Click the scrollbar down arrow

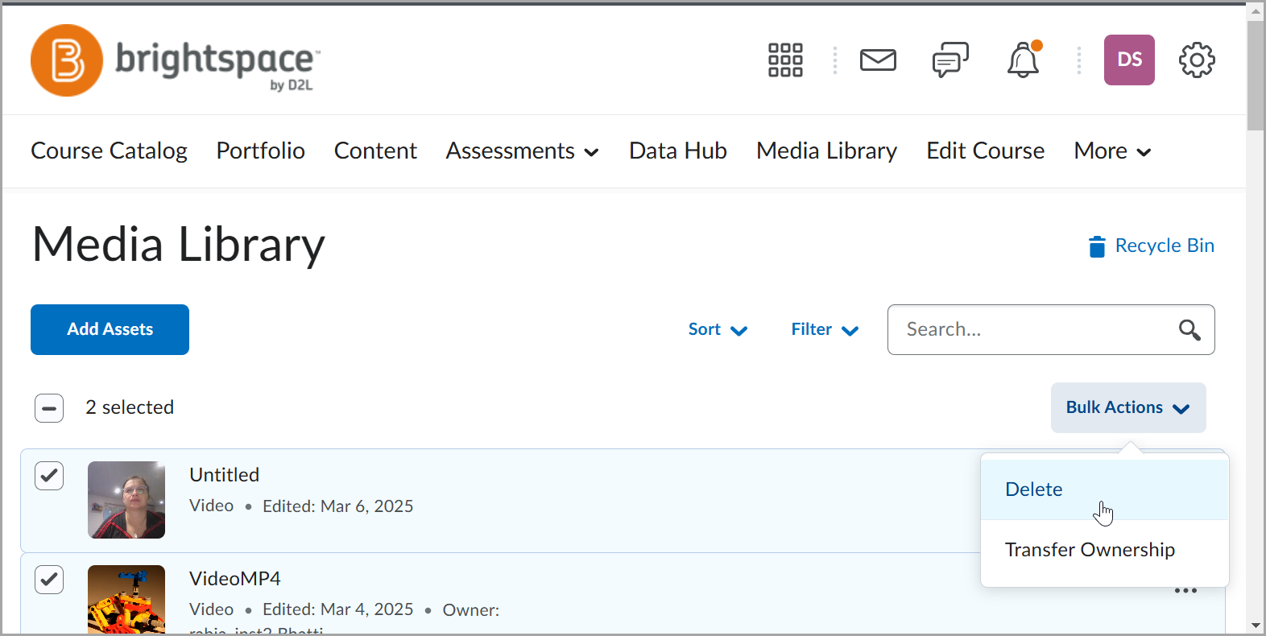(x=1256, y=626)
